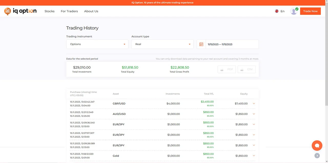Open the UK flag language icon

(277, 11)
